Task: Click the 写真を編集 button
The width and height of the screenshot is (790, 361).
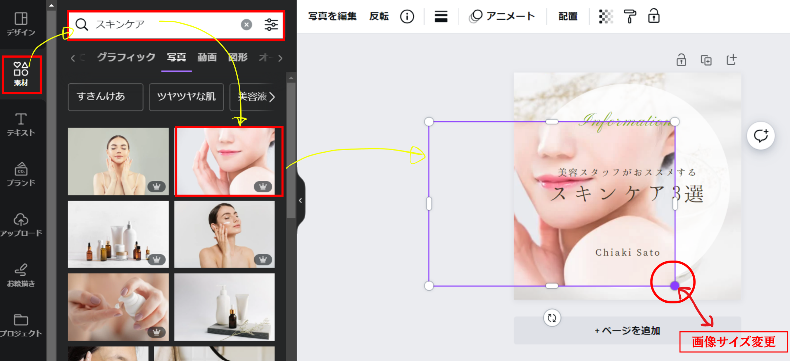Action: pyautogui.click(x=332, y=16)
